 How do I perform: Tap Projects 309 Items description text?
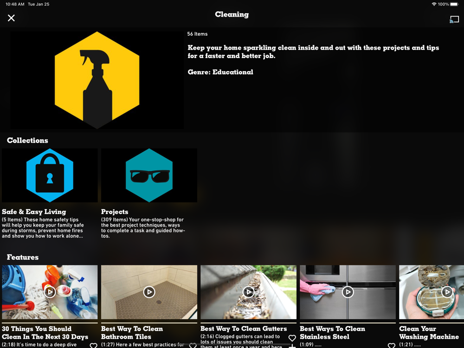pos(143,228)
